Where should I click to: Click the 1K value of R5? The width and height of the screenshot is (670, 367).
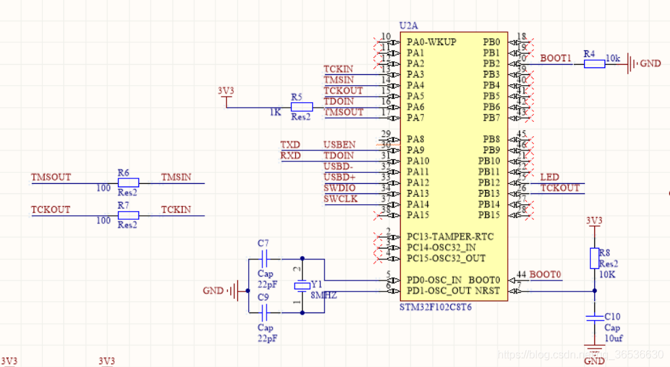[x=275, y=112]
